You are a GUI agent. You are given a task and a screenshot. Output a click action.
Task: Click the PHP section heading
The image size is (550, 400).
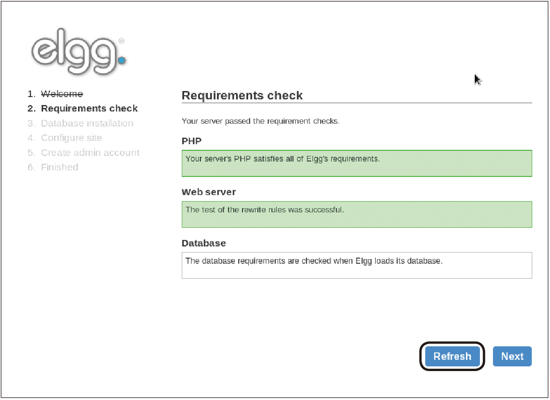pos(192,141)
